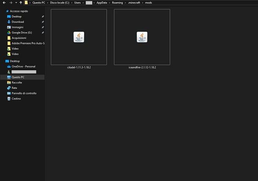
Task: Select Accesso rapido in sidebar
Action: pos(19,11)
